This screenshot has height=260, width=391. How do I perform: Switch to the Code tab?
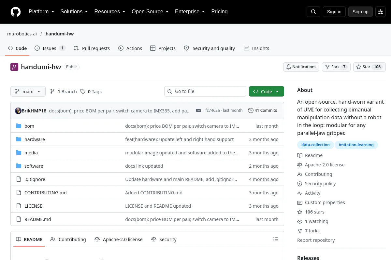17,48
